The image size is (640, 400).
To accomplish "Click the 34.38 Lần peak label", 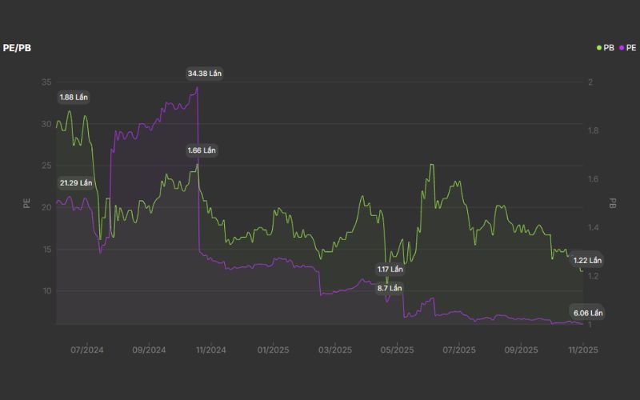I will 205,74.
